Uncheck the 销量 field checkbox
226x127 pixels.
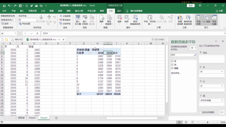(172, 68)
